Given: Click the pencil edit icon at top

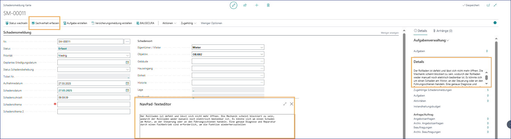Looking at the screenshot, I should tap(233, 5).
